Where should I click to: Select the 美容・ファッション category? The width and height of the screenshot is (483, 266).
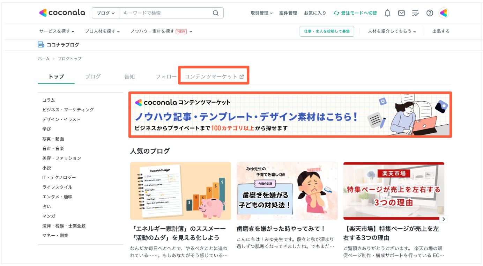62,158
